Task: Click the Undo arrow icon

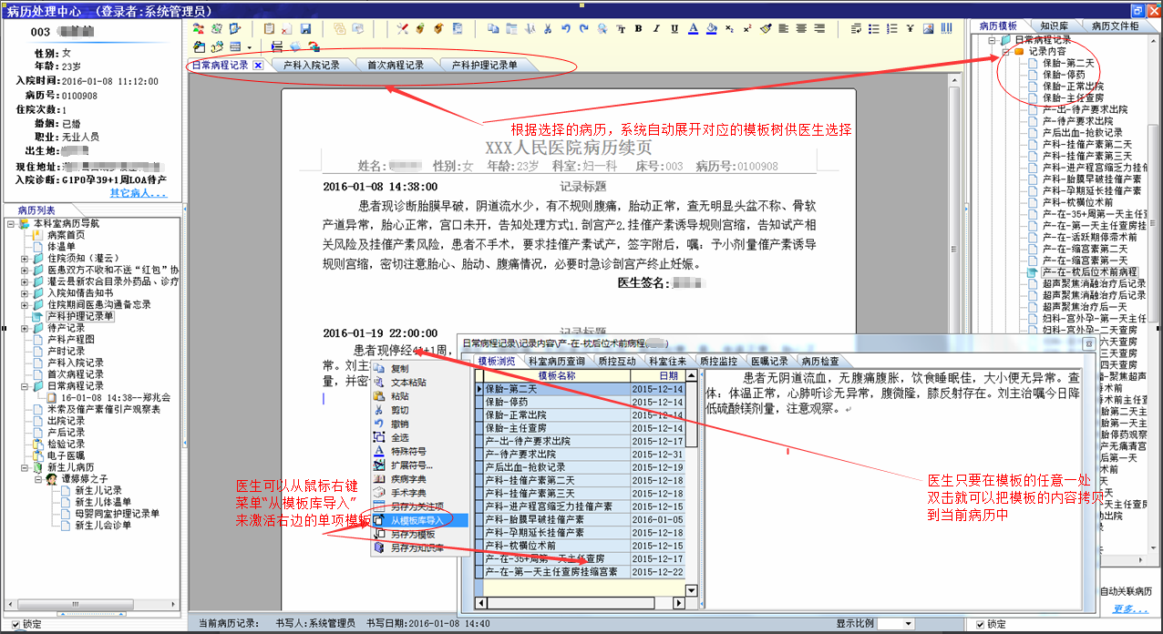Action: [x=565, y=28]
